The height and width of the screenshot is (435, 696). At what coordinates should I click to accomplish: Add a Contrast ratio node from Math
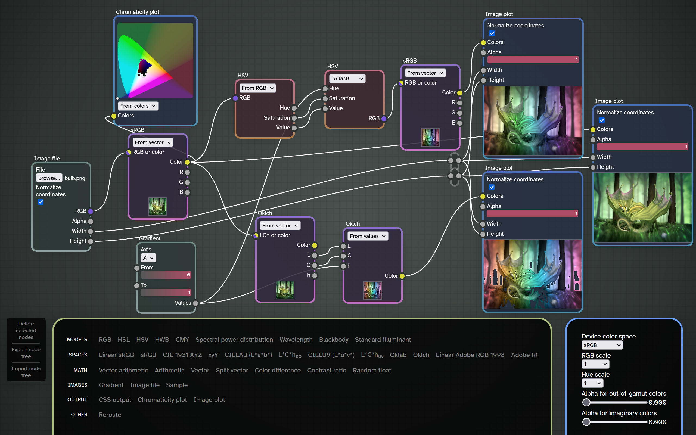point(327,371)
